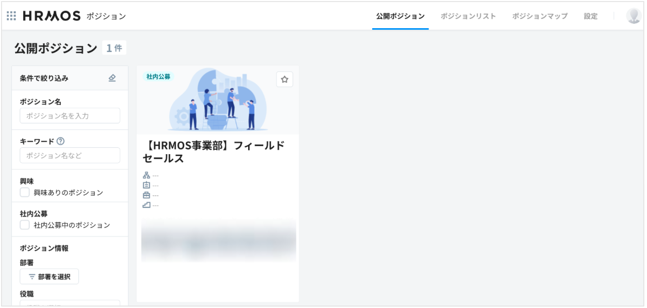This screenshot has width=647, height=308.
Task: Switch to ポジションリスト tab
Action: click(x=468, y=16)
